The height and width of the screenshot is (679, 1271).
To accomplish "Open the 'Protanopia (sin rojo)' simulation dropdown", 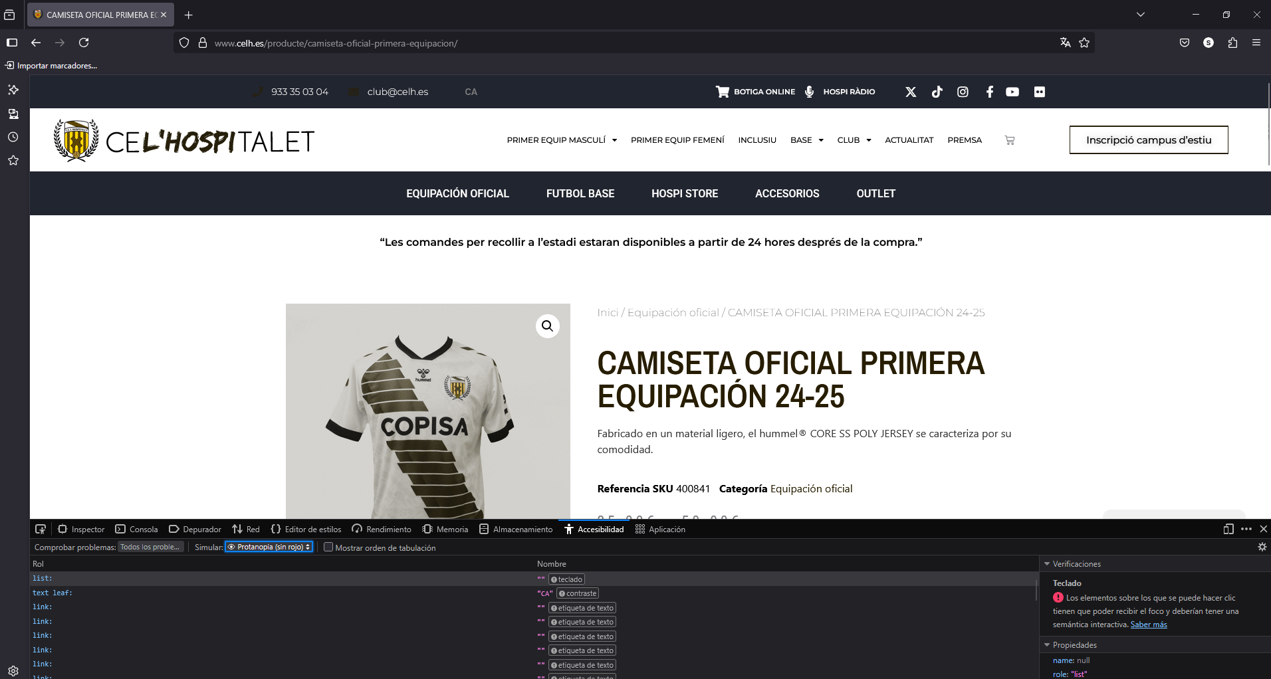I will pos(269,547).
